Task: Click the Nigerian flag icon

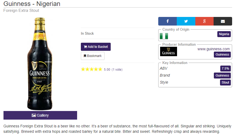Action: [164, 36]
